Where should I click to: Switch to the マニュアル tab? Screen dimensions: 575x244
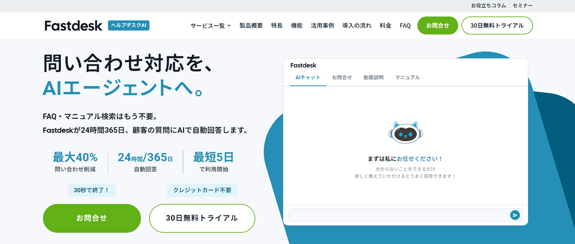(x=408, y=78)
